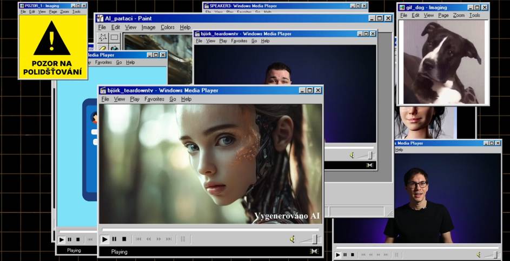Image resolution: width=510 pixels, height=261 pixels.
Task: Open Go menu in light-blue Media Player window
Action: (x=119, y=62)
